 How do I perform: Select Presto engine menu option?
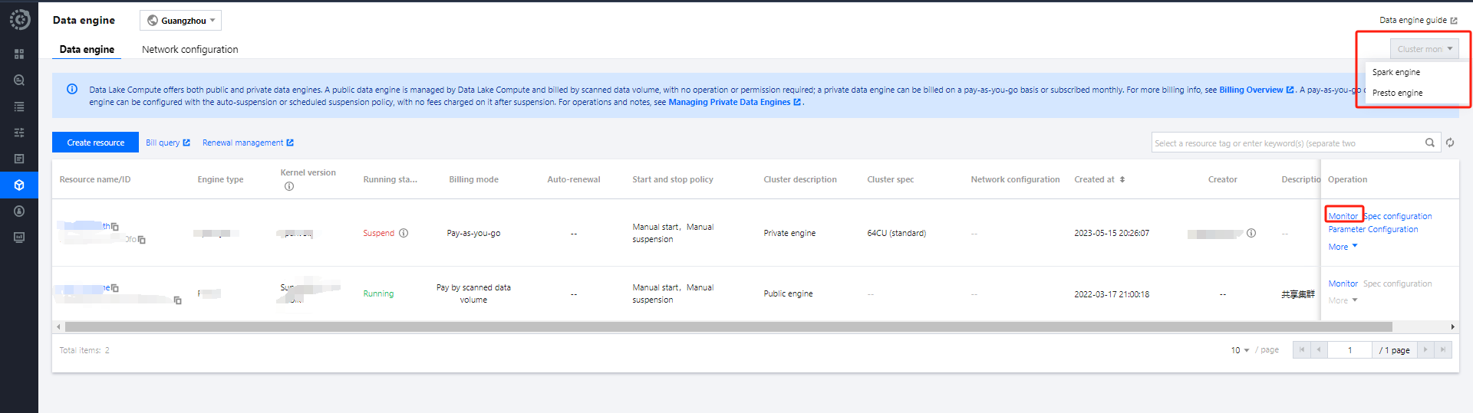1397,93
